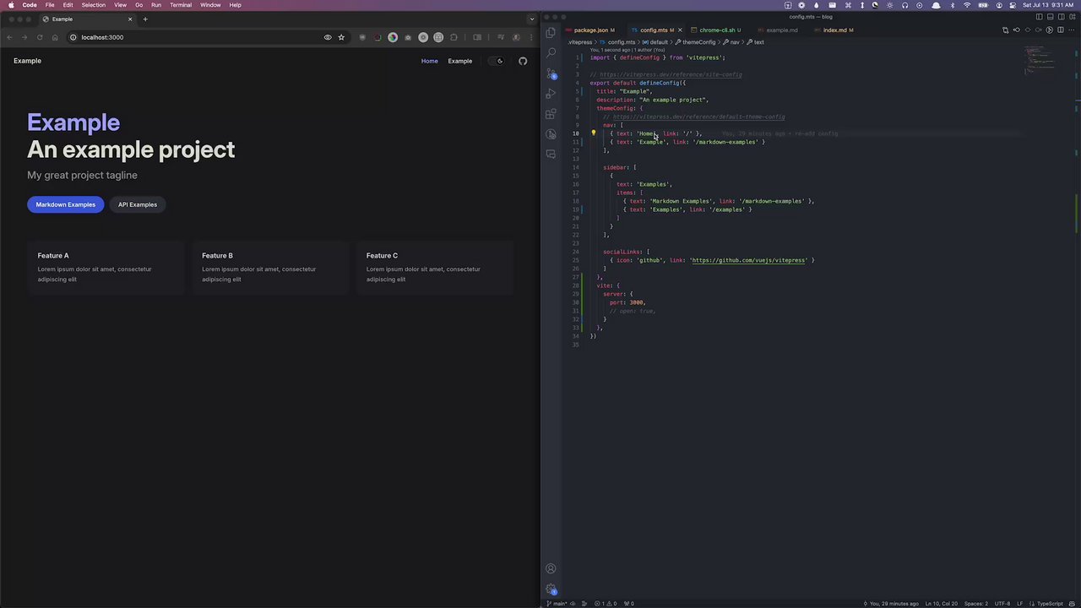
Task: Click the eye icon in the address bar
Action: click(328, 37)
